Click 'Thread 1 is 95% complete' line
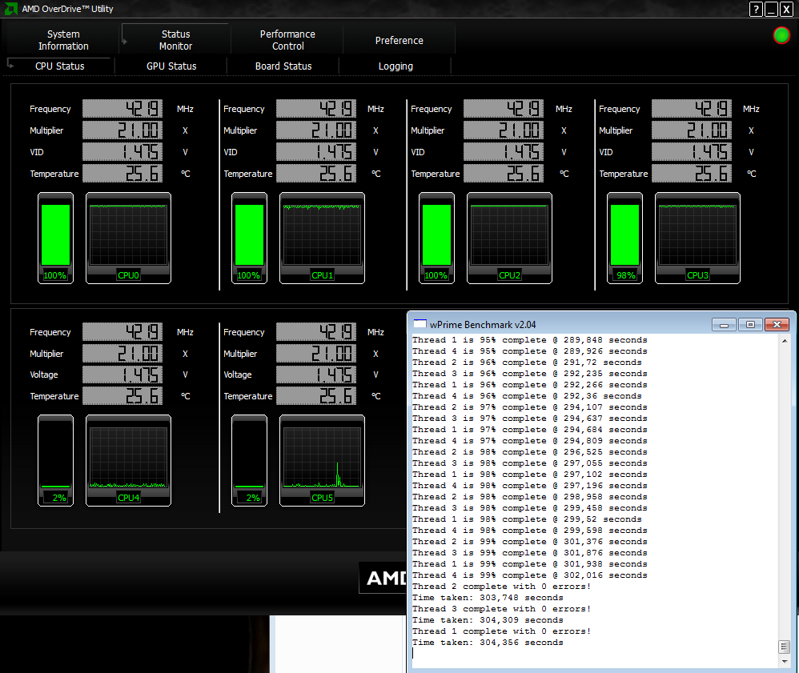 (x=530, y=340)
